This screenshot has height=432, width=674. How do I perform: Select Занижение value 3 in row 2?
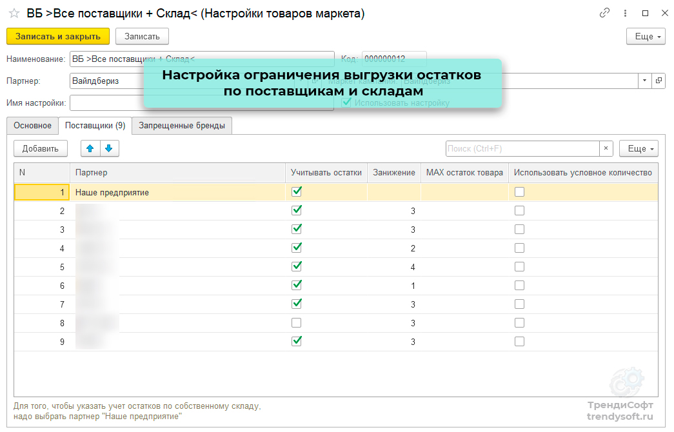click(394, 211)
